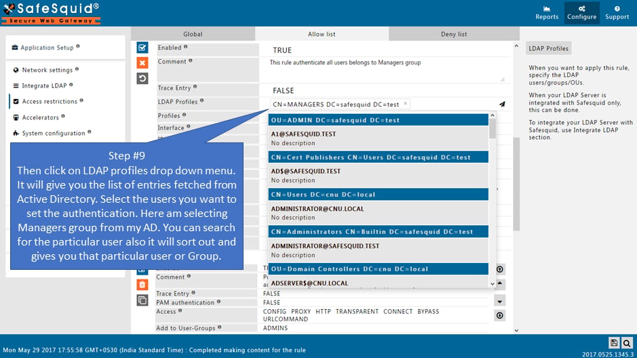637x358 pixels.
Task: Select CN=Cert Publishers group header
Action: (x=379, y=157)
